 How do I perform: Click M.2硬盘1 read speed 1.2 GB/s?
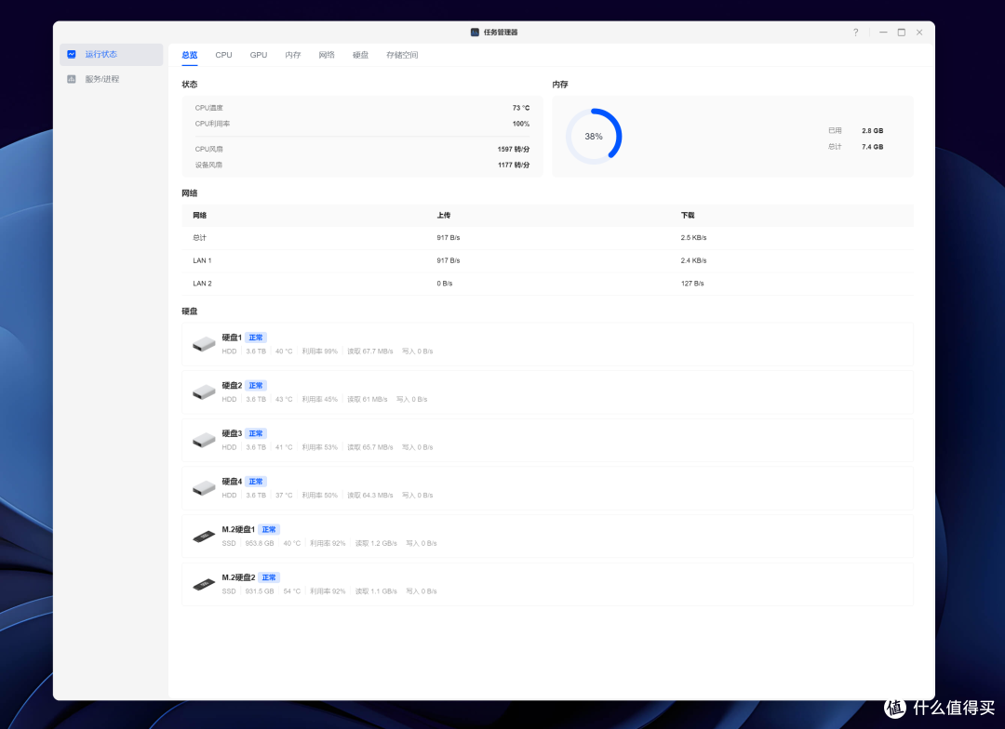tap(376, 543)
